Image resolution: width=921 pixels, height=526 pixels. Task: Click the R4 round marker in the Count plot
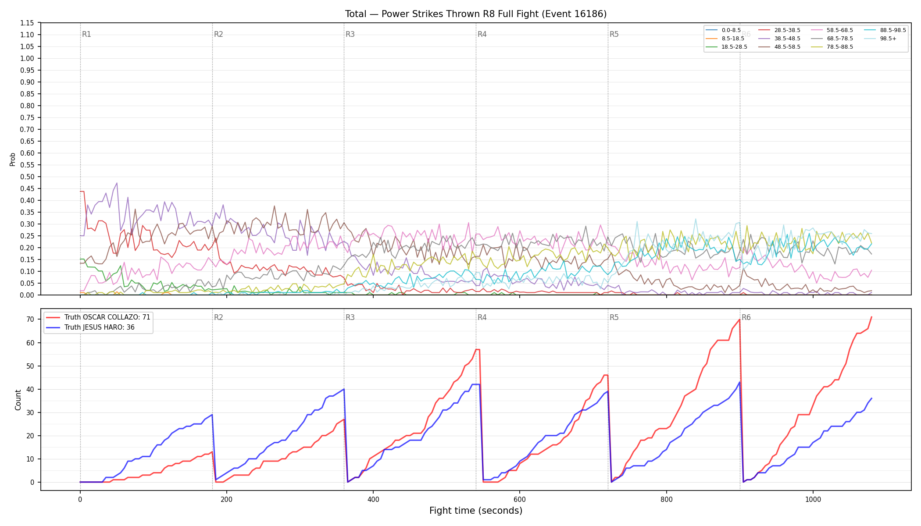(x=482, y=317)
